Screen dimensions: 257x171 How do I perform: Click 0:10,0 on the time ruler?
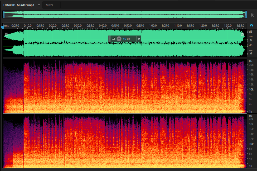28,26
